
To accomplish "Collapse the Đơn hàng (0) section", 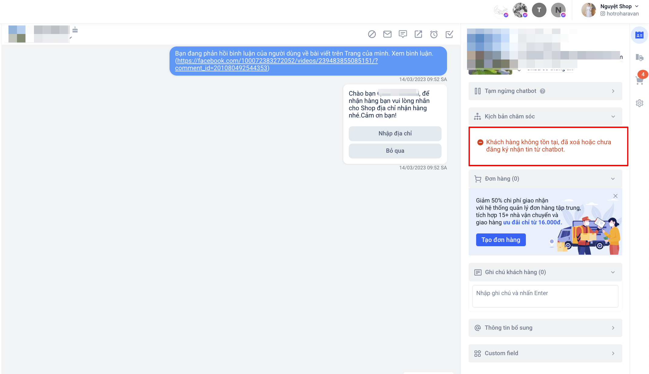I will (x=545, y=179).
